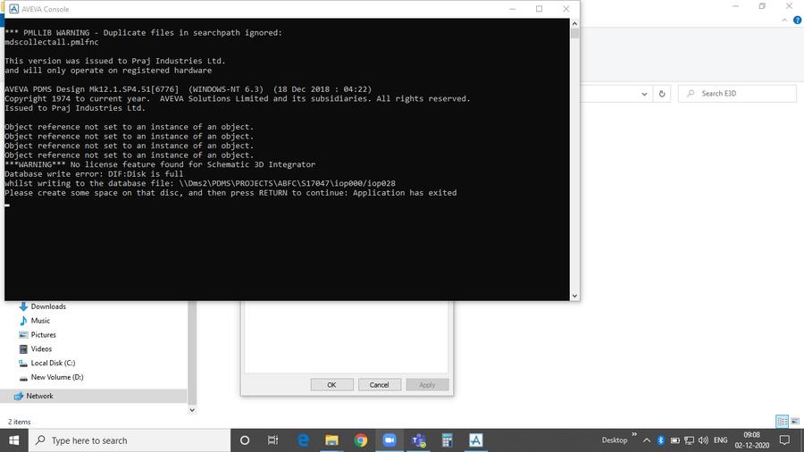Select Pictures in the navigation pane

point(43,335)
